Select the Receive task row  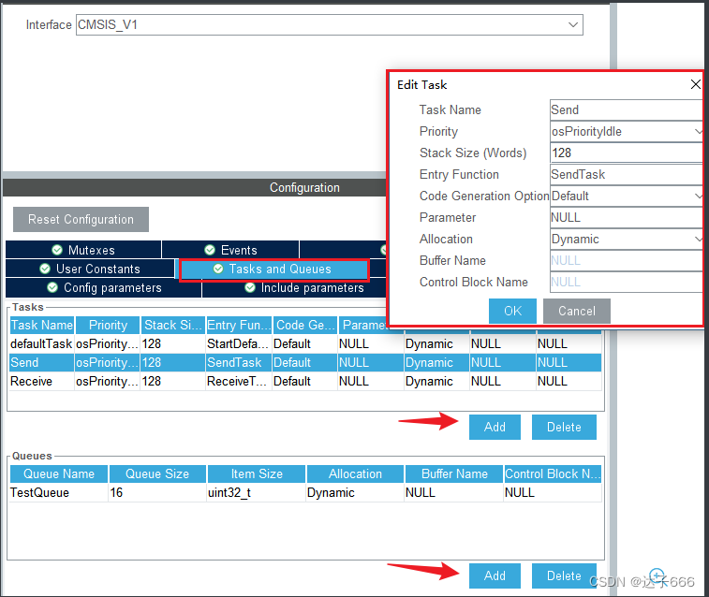coord(305,382)
